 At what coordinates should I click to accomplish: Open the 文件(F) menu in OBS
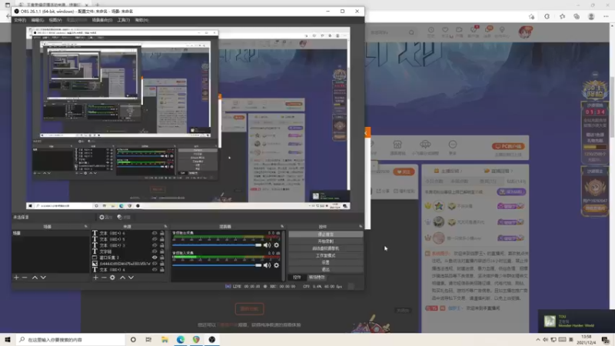(20, 20)
